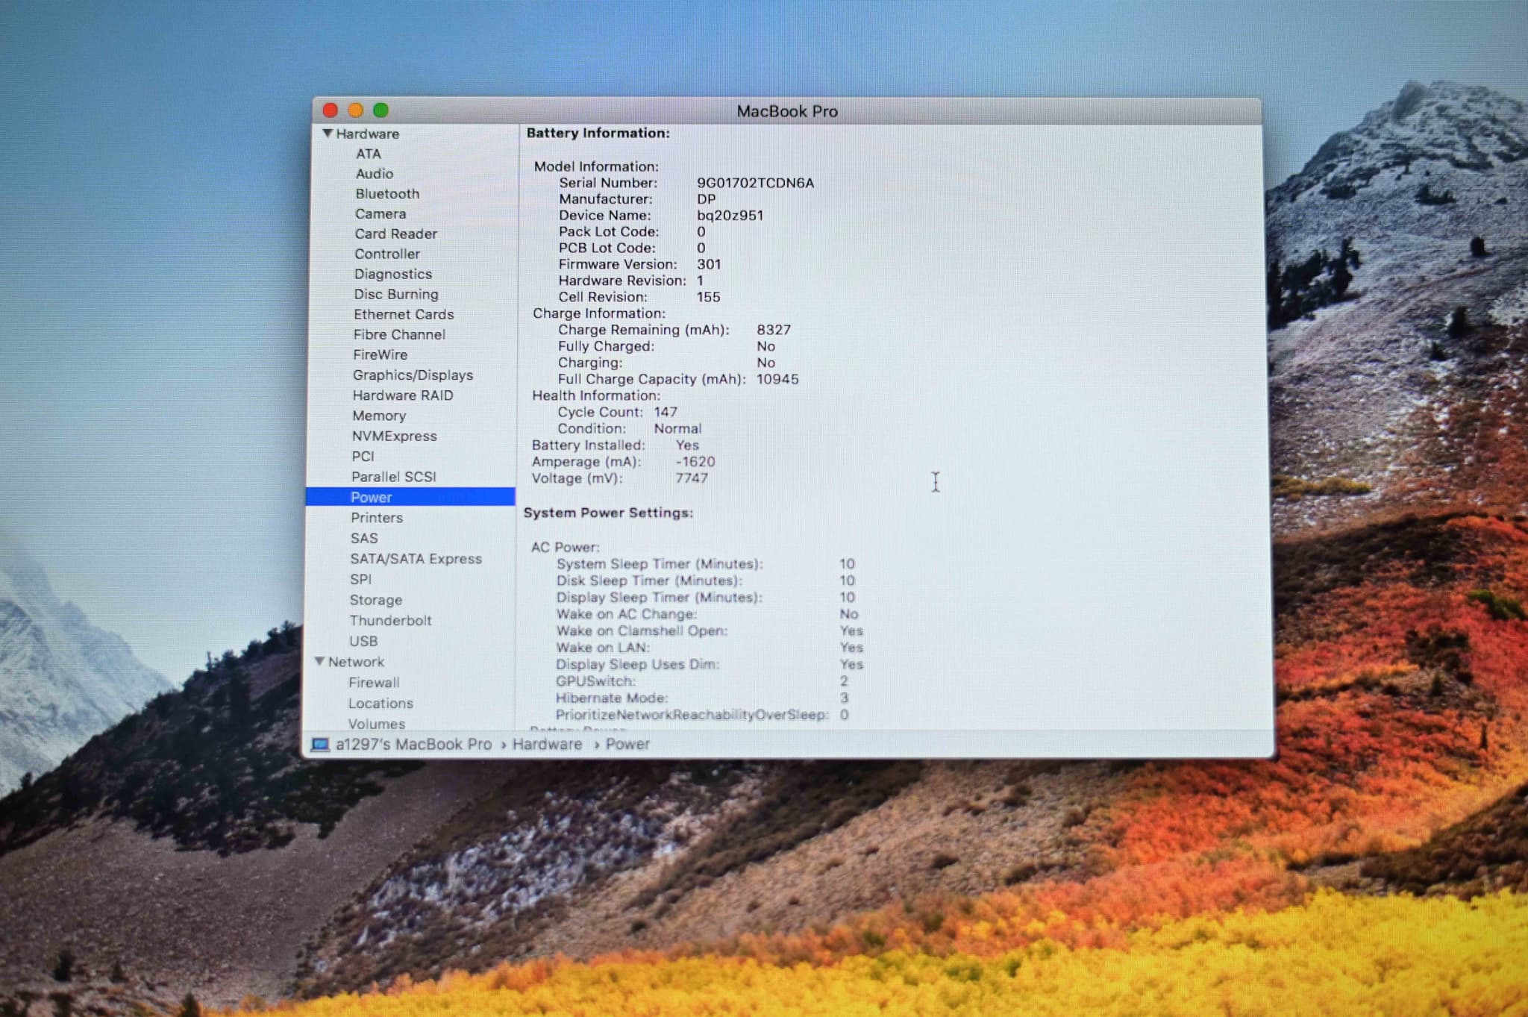
Task: Click device name bq20z951
Action: 730,216
